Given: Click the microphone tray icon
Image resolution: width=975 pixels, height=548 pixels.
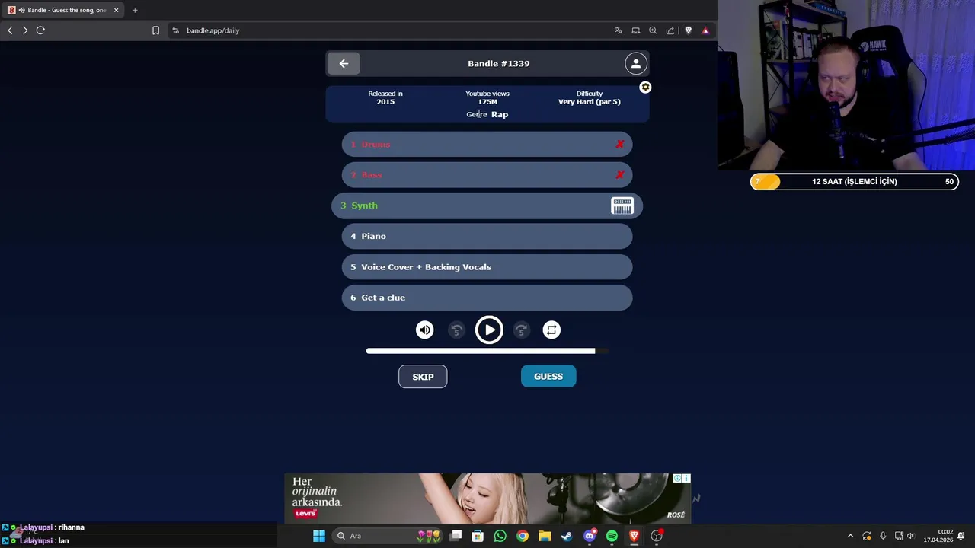Looking at the screenshot, I should [x=883, y=536].
